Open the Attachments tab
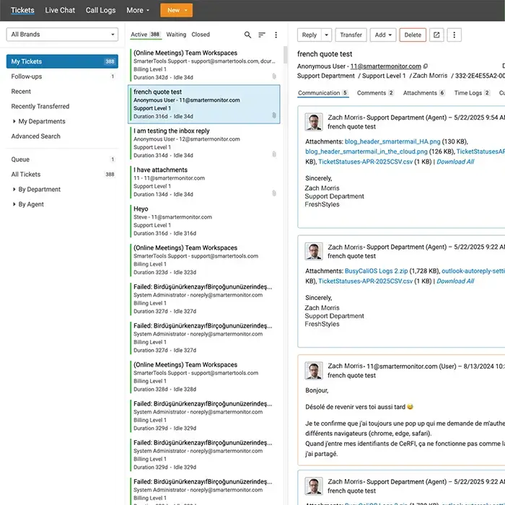Screen dimensions: 505x505 click(x=424, y=93)
